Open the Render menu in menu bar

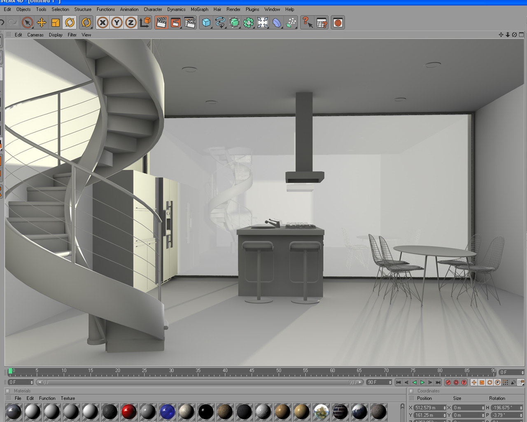point(233,9)
